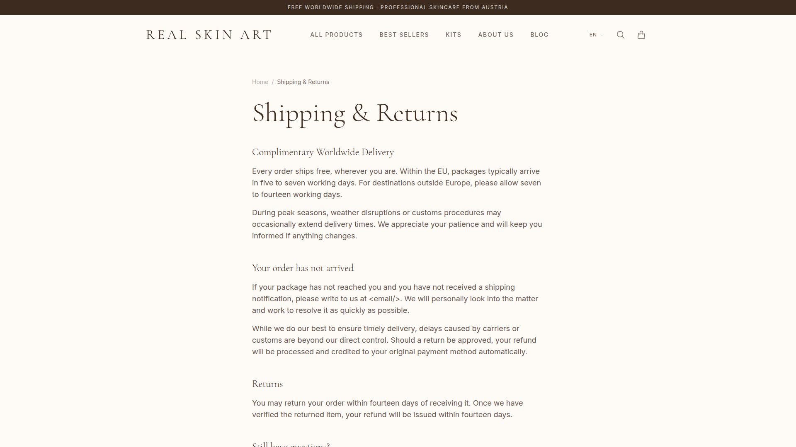Screen dimensions: 796x447
Task: Click the Returns section heading
Action: coord(267,384)
